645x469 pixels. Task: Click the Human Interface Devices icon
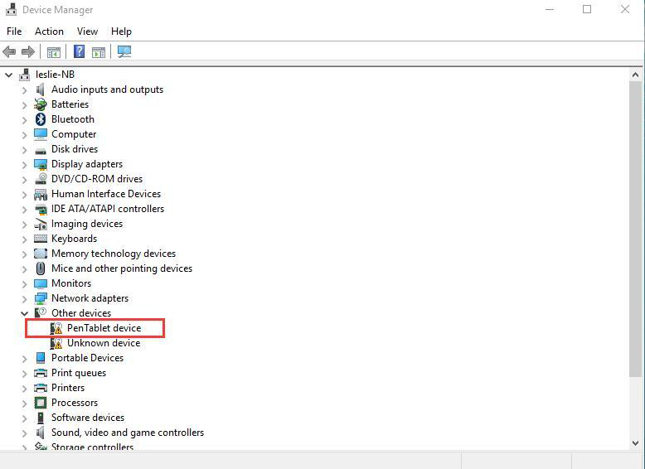click(x=41, y=194)
